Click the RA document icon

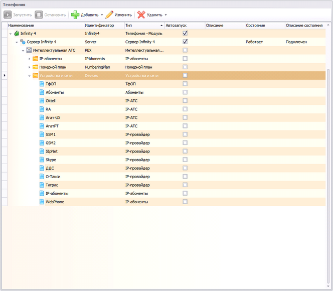pyautogui.click(x=42, y=109)
